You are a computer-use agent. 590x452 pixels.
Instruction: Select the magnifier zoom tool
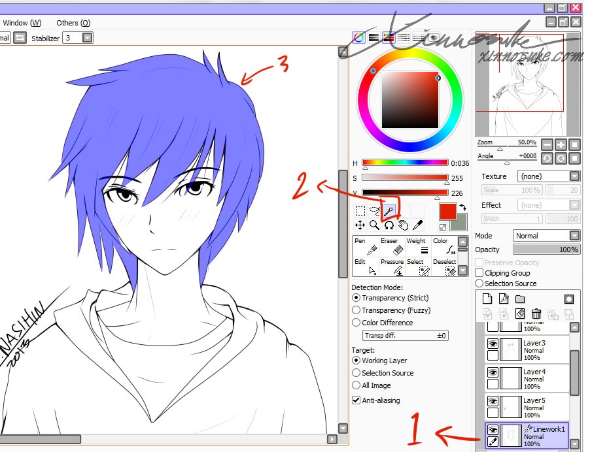tap(374, 225)
